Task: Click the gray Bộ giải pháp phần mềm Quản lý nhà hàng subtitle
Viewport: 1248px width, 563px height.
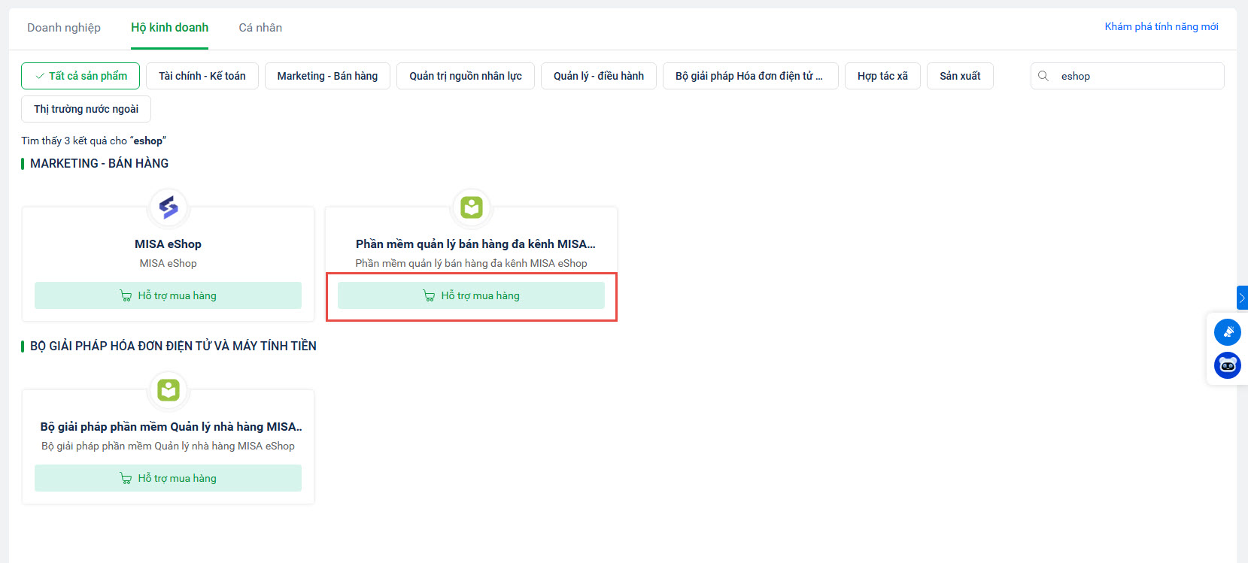Action: click(168, 446)
